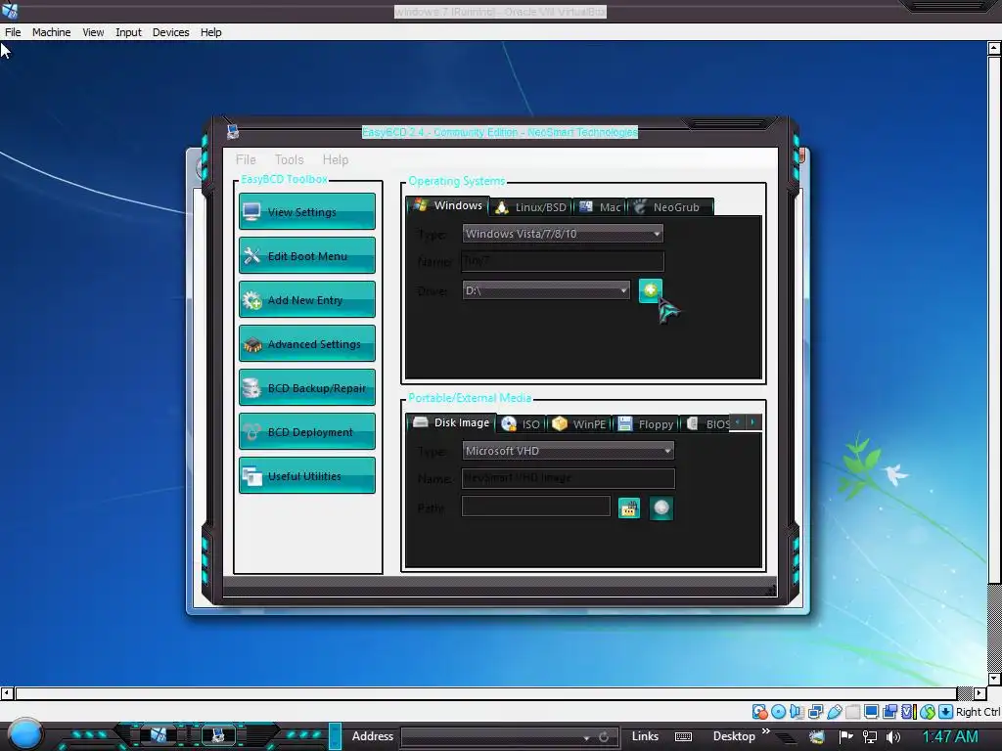The image size is (1002, 751).
Task: Click the EasyBCD title bar app icon
Action: pos(233,132)
